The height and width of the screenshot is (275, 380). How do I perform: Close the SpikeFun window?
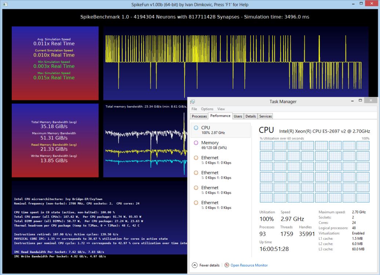click(x=372, y=3)
